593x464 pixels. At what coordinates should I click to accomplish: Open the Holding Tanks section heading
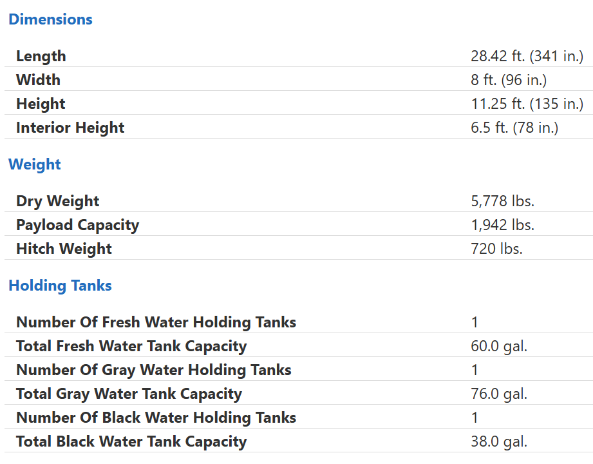pyautogui.click(x=60, y=285)
